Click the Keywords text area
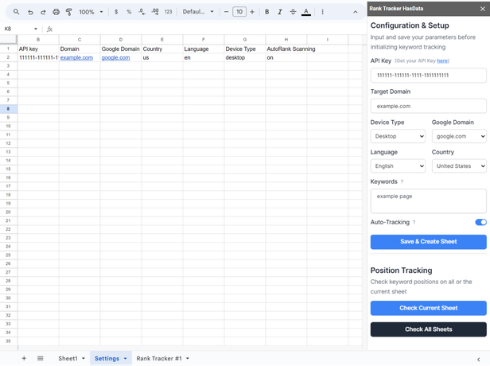490x366 pixels. (x=429, y=201)
